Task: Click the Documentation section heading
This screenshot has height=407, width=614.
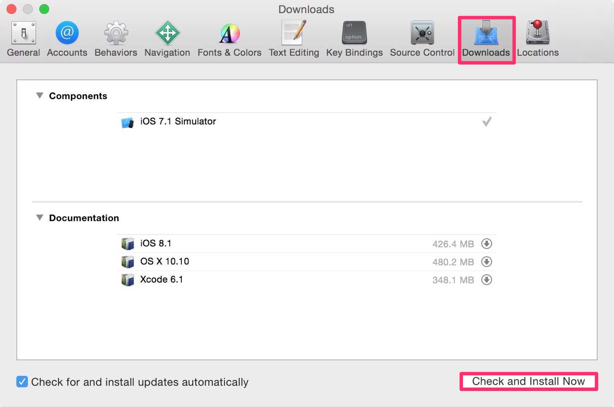Action: (x=84, y=218)
